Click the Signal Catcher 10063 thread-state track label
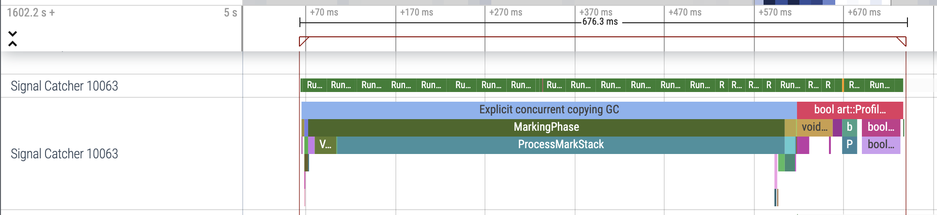Viewport: 937px width, 215px height. (x=64, y=86)
